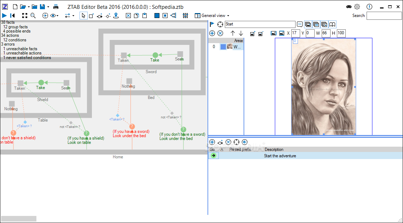Click into the Search field
This screenshot has width=403, height=223.
tap(384, 16)
